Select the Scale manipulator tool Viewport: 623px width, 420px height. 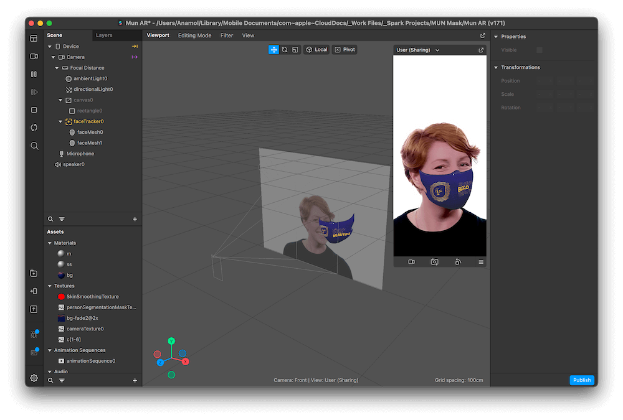point(295,50)
